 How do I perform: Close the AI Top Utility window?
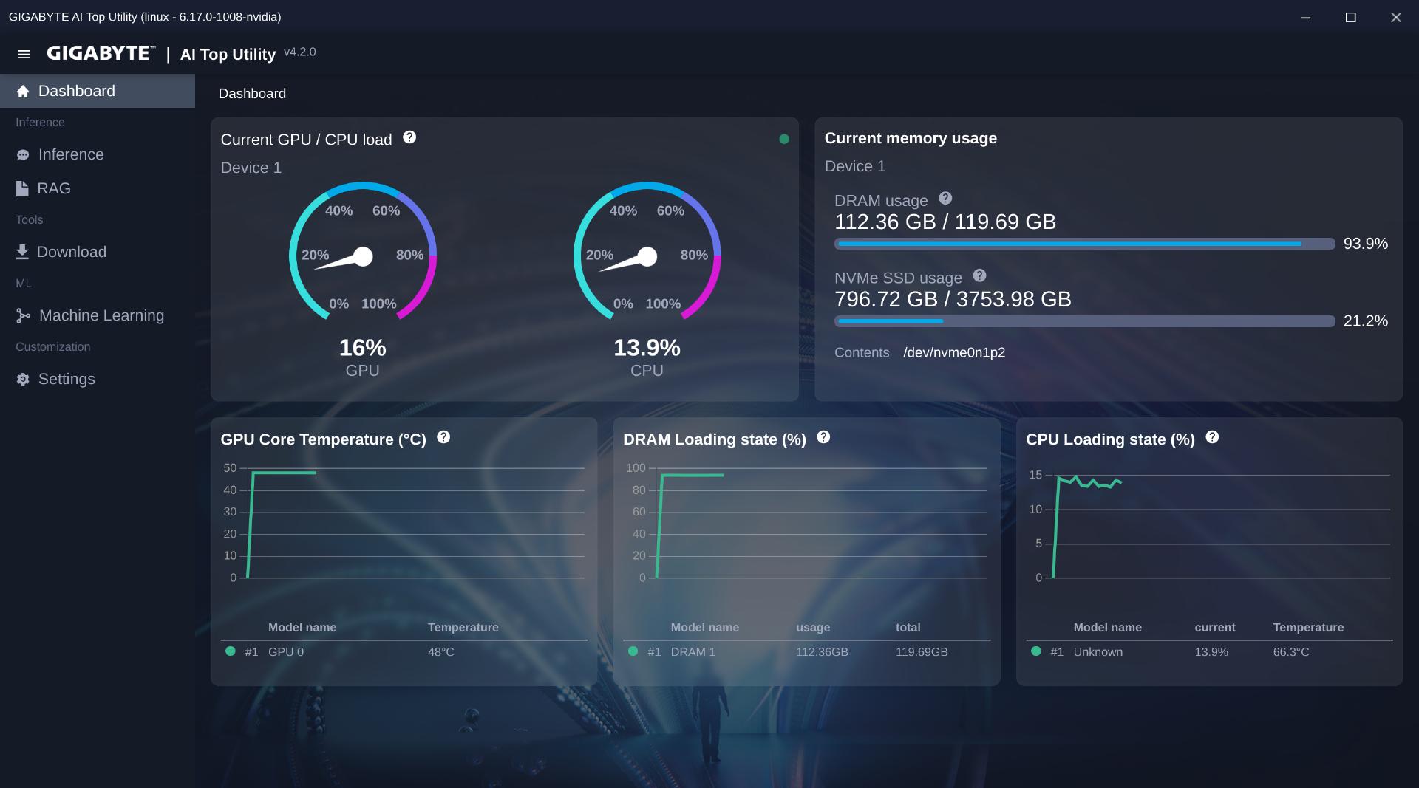(x=1395, y=17)
